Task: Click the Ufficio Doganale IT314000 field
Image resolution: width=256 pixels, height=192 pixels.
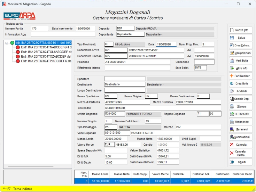Action: pos(115,114)
